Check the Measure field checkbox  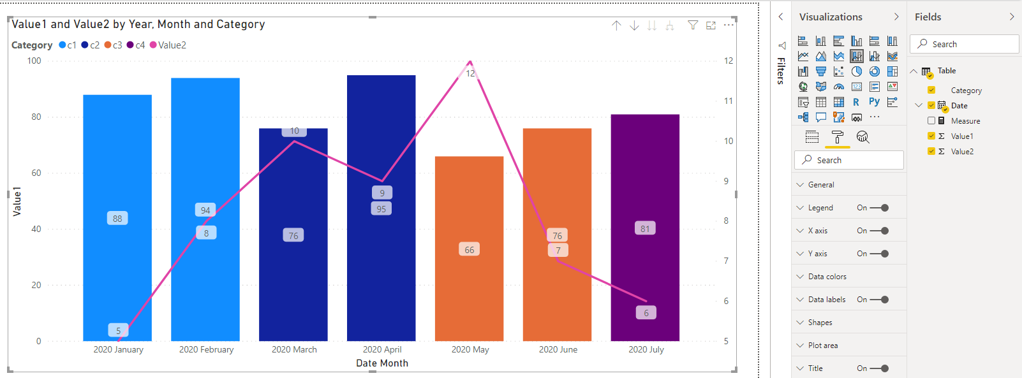pos(931,121)
